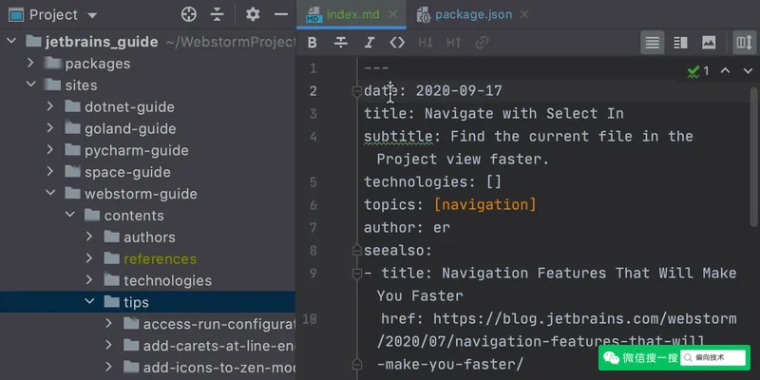This screenshot has height=380, width=760.
Task: Select the sites folder row
Action: pyautogui.click(x=147, y=85)
